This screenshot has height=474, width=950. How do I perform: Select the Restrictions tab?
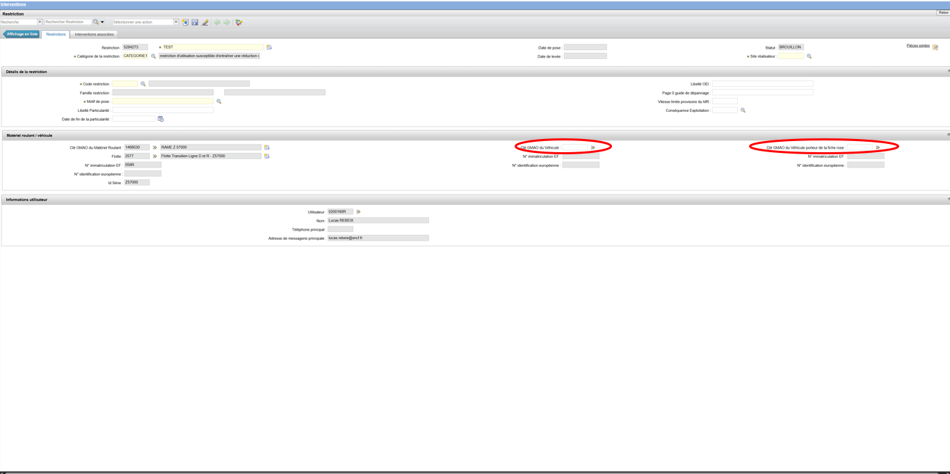(x=56, y=34)
